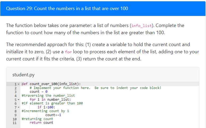Click line number 6 in the gutter
This screenshot has height=128, width=206.
coord(15,104)
